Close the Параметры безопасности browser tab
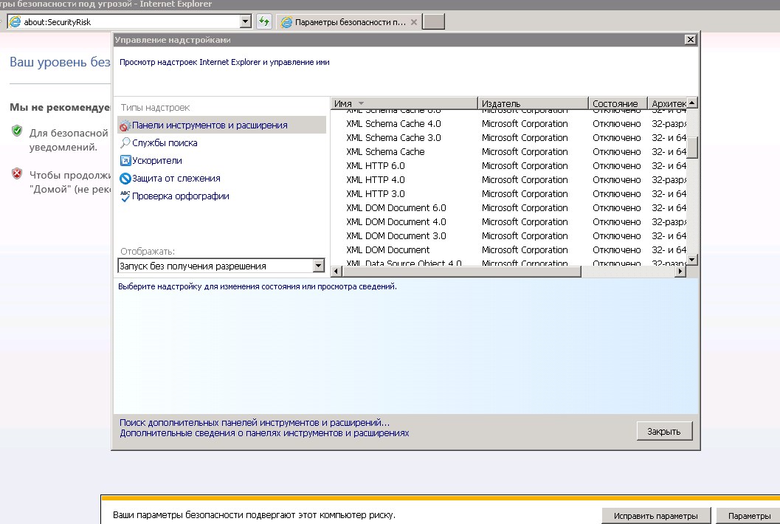The image size is (780, 524). point(414,22)
